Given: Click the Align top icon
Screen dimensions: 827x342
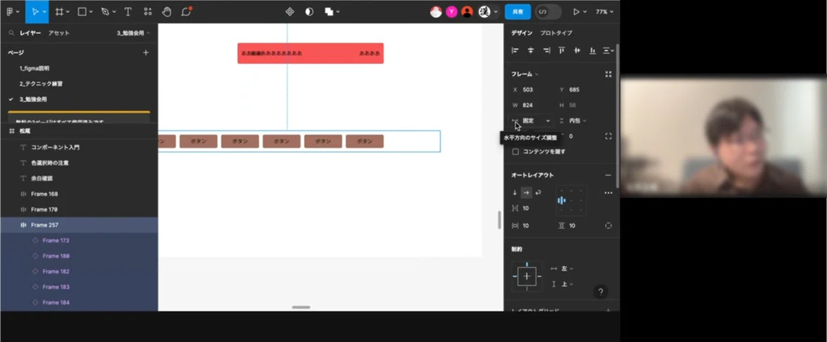Looking at the screenshot, I should [x=562, y=50].
